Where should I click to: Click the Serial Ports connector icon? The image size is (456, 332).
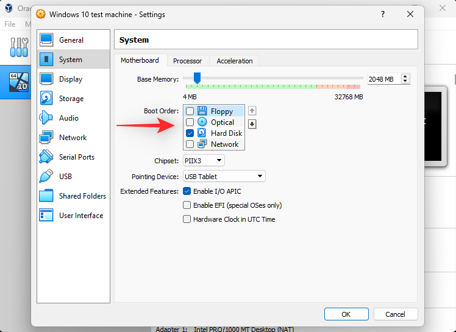(x=46, y=157)
